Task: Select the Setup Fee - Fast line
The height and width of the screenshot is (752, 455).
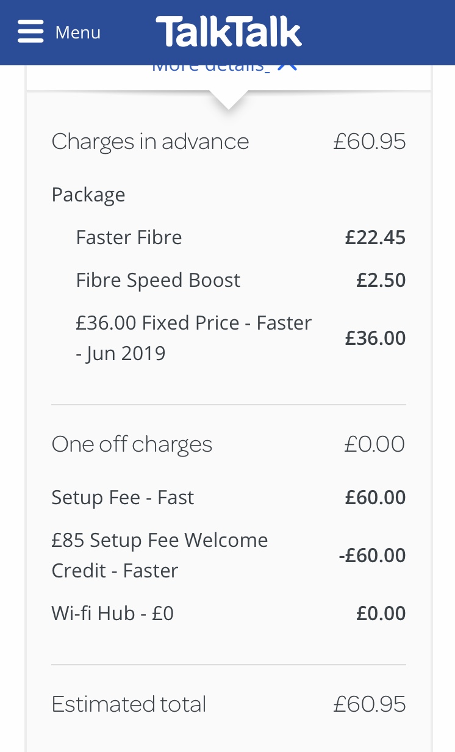Action: [123, 497]
